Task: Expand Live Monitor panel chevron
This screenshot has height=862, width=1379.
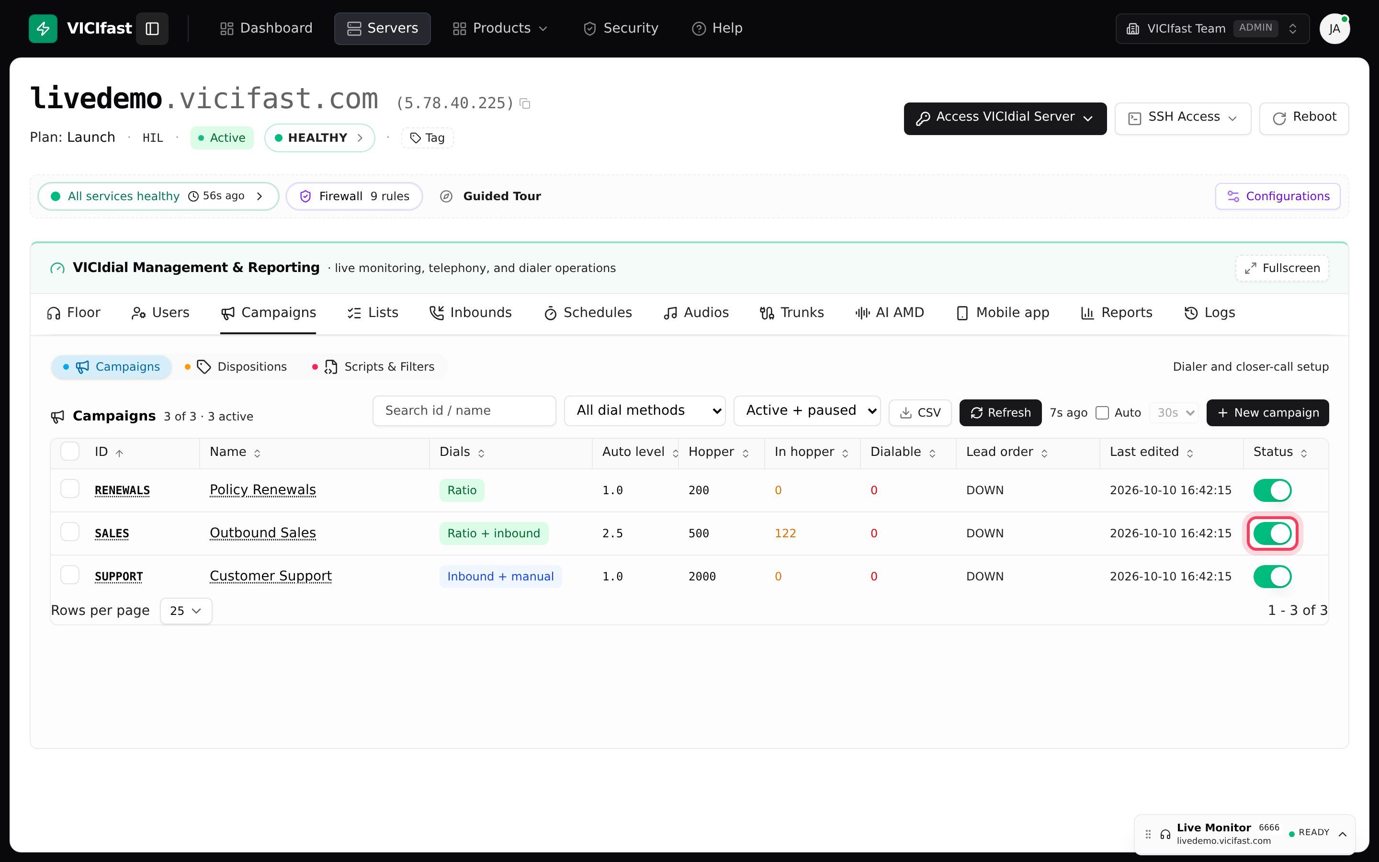Action: [x=1343, y=834]
